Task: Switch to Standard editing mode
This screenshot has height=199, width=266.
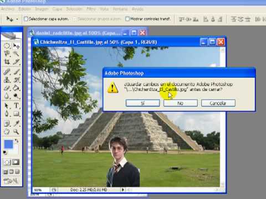Action: tap(7, 162)
